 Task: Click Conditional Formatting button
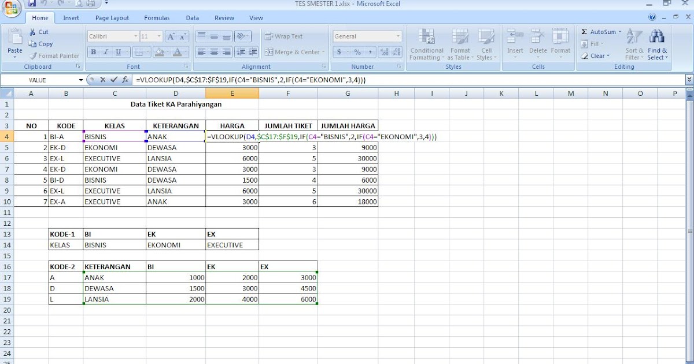point(427,44)
